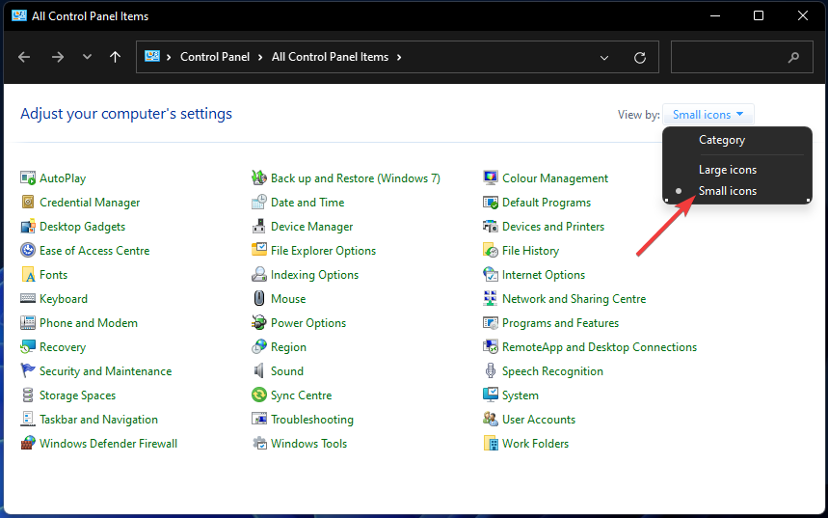Open the Colour Management icon
The width and height of the screenshot is (828, 518).
tap(491, 178)
